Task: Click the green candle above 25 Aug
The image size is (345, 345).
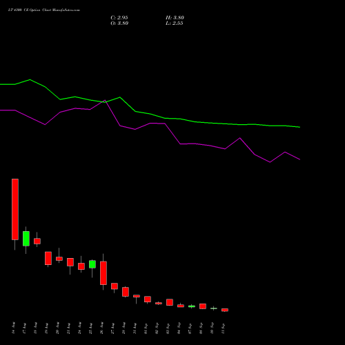Action: click(x=92, y=264)
